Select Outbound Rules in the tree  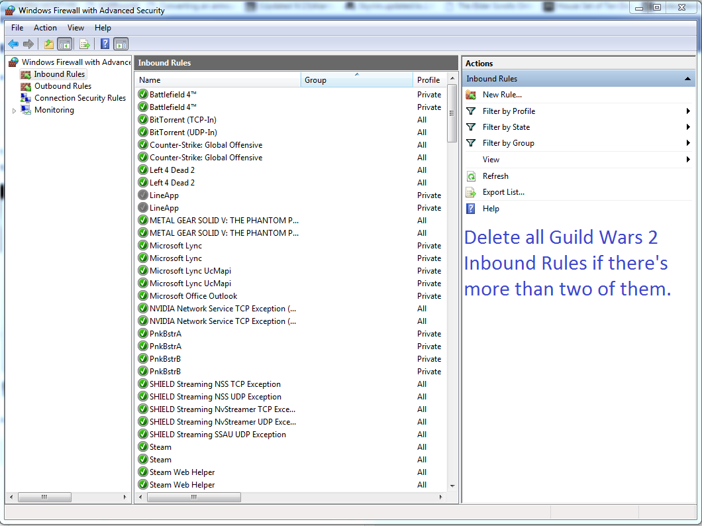coord(63,86)
